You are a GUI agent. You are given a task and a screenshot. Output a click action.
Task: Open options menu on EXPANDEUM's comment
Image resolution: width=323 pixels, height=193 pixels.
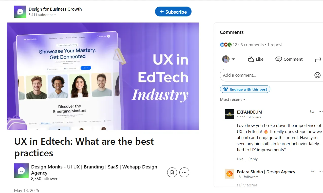point(320,111)
